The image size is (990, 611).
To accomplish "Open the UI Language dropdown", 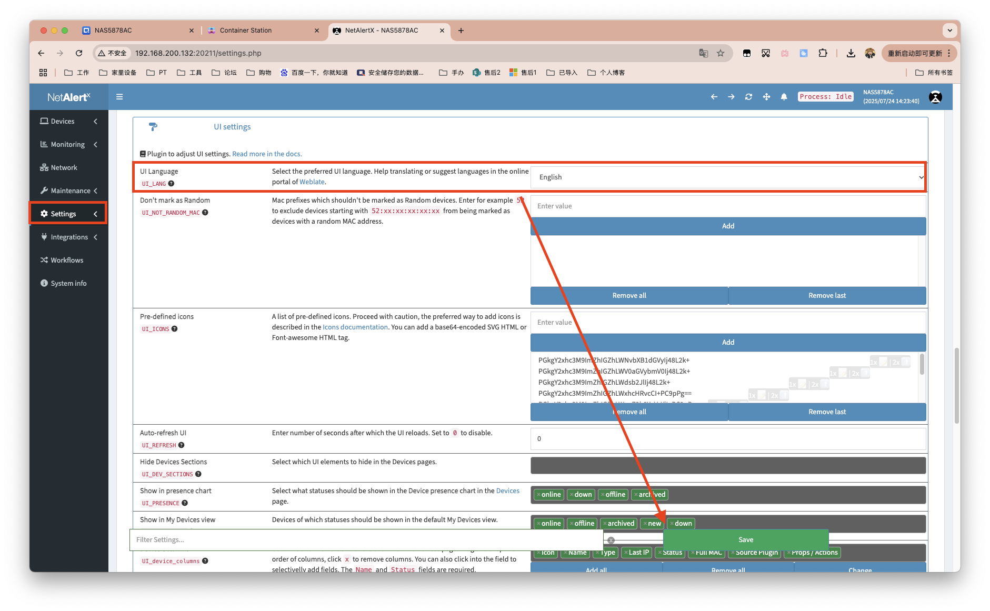I will click(x=728, y=177).
